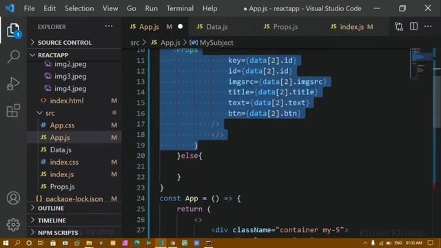Click the Open Changes compare icon

point(399,27)
